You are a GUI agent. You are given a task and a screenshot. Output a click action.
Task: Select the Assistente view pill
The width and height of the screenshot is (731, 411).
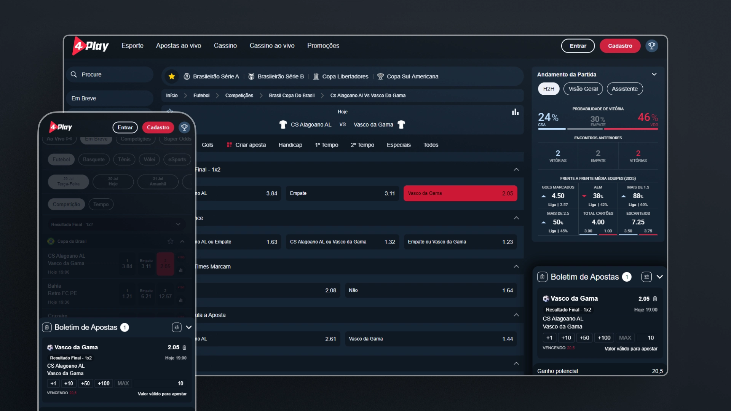[x=624, y=89]
